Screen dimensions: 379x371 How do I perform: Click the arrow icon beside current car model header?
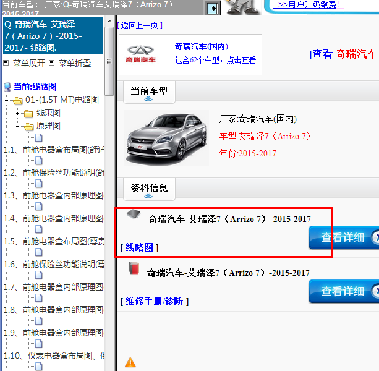pyautogui.click(x=213, y=9)
